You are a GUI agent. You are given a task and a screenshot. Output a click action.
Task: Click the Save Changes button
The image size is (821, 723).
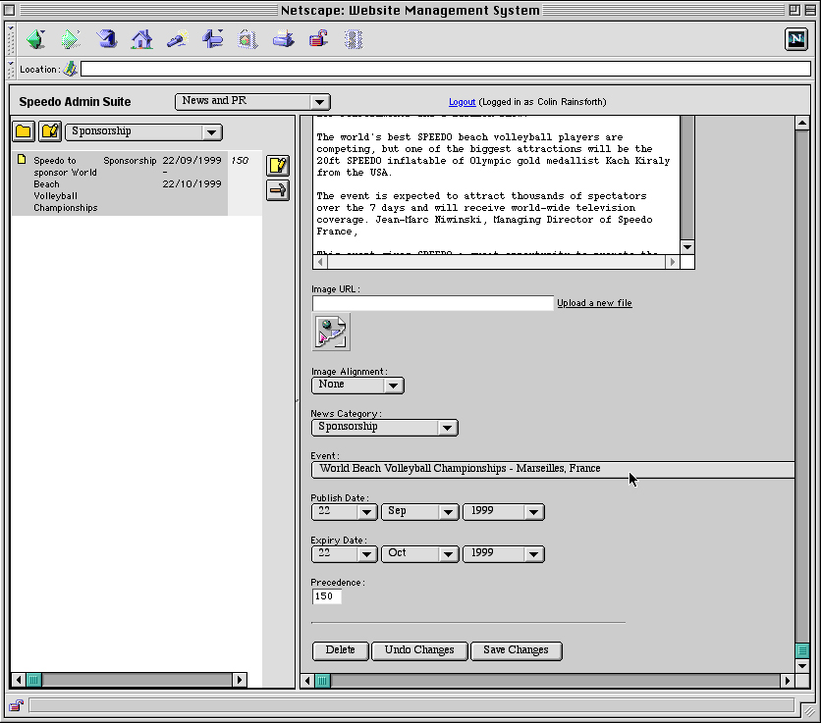[516, 649]
